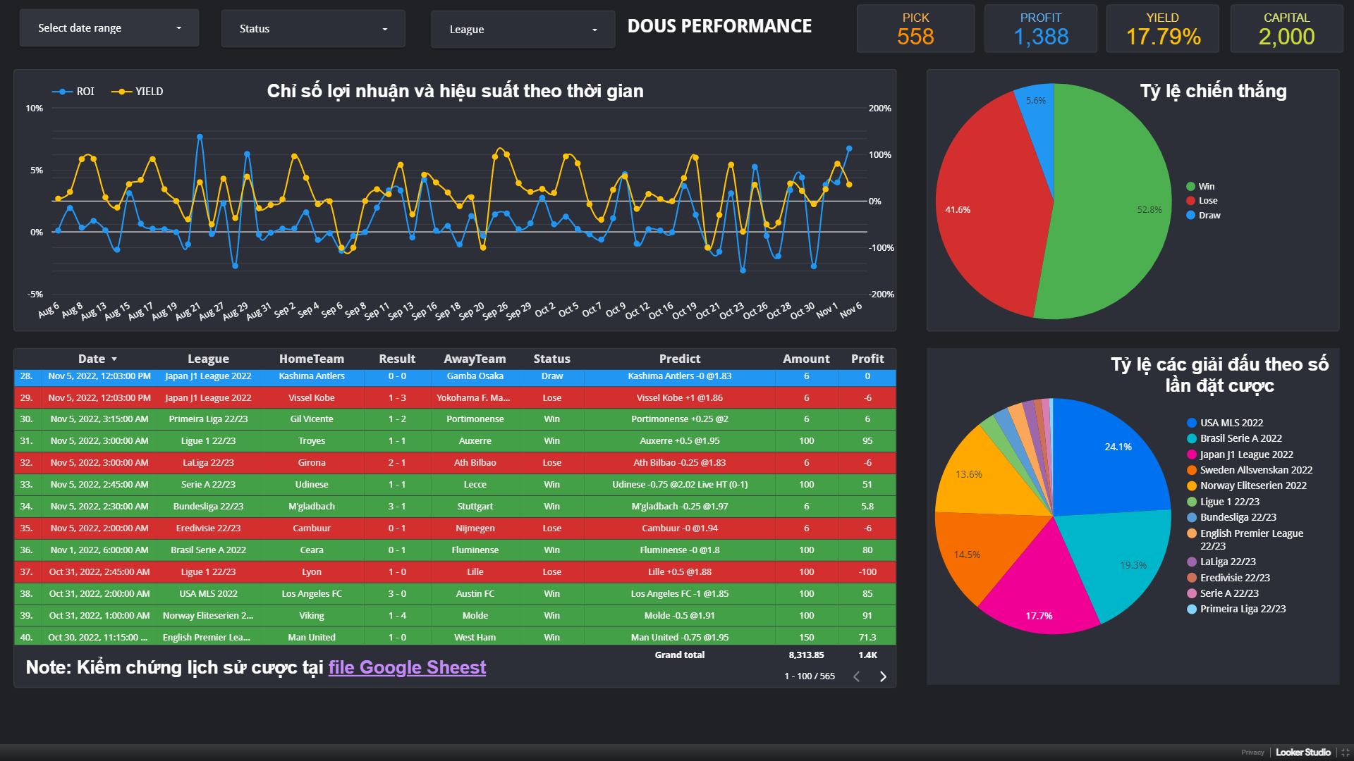Image resolution: width=1354 pixels, height=761 pixels.
Task: Click the USA MLS 2022 legend dot
Action: coord(1192,423)
